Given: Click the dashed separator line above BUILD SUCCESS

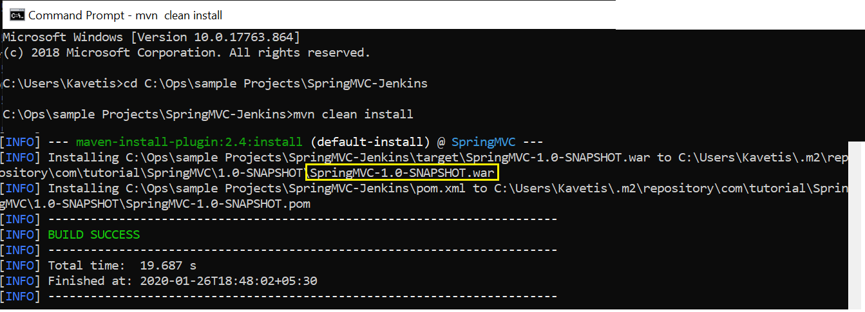Looking at the screenshot, I should coord(302,219).
